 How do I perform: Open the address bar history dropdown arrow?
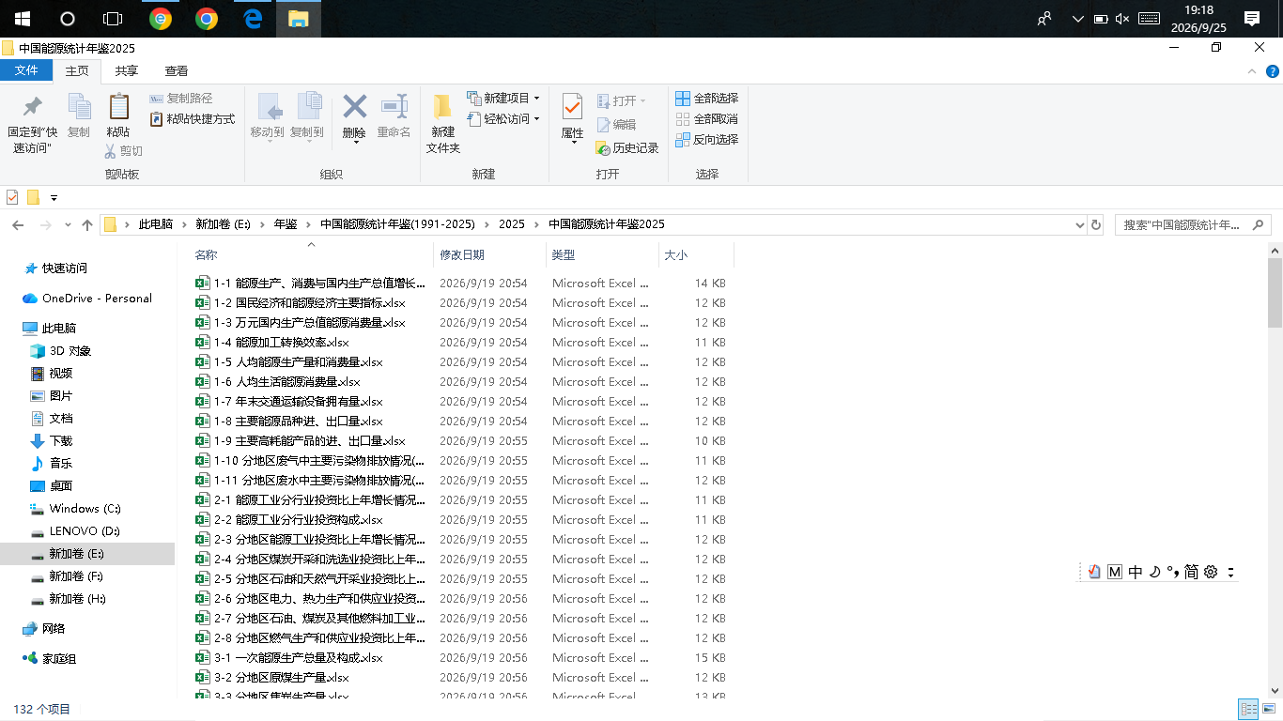[1079, 224]
